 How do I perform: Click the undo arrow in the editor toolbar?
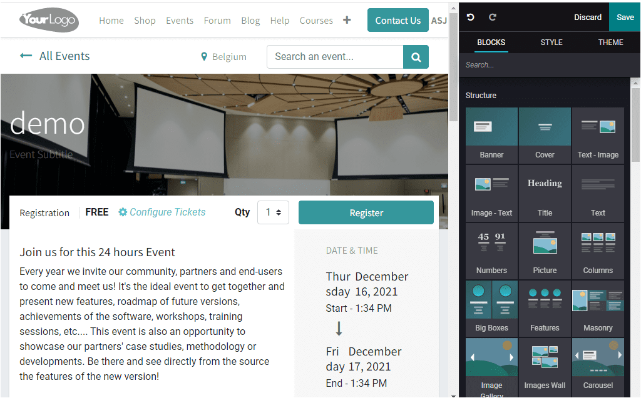click(470, 17)
